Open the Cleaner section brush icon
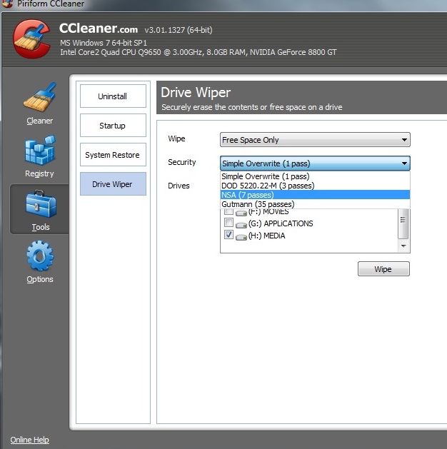Screen dimensions: 447x449 40,97
